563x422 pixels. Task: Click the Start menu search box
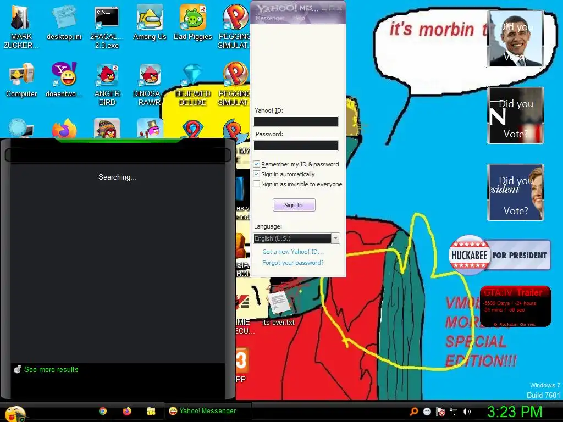(x=118, y=155)
